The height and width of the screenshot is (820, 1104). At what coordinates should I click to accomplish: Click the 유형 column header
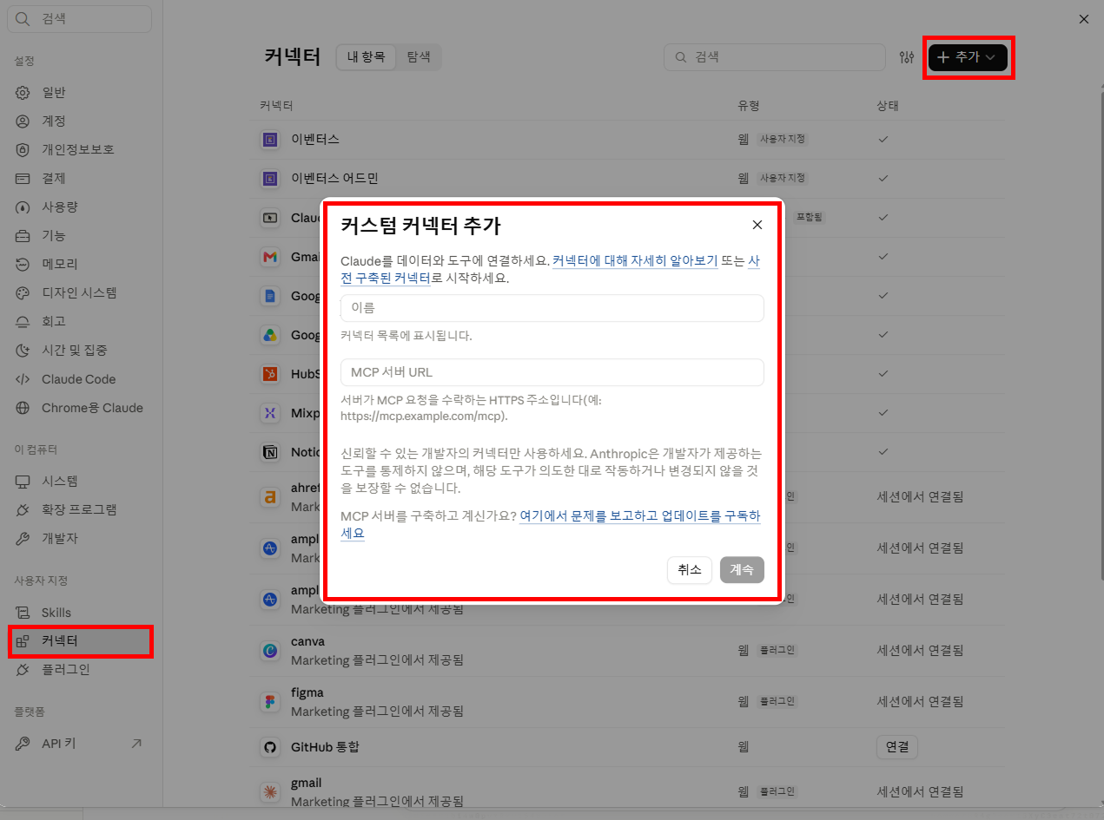point(749,106)
